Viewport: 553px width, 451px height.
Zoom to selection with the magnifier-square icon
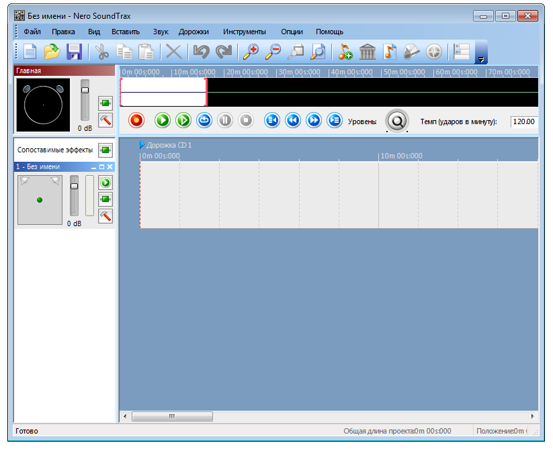coord(296,52)
